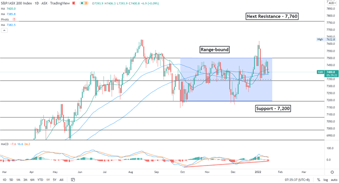Click the High 7632.8 price marker
Viewport: 339px width, 183px height.
coord(326,39)
